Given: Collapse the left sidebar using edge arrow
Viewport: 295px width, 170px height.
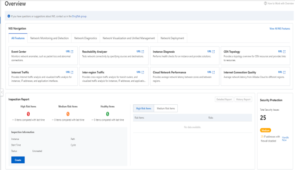Looking at the screenshot, I should point(2,92).
